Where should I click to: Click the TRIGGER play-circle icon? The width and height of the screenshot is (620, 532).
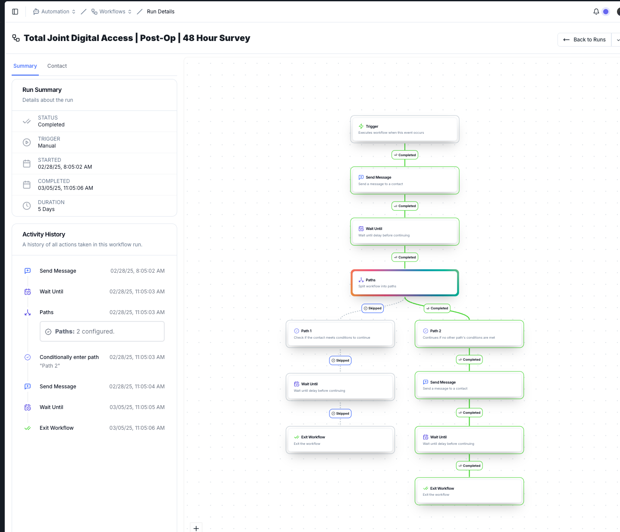(27, 142)
